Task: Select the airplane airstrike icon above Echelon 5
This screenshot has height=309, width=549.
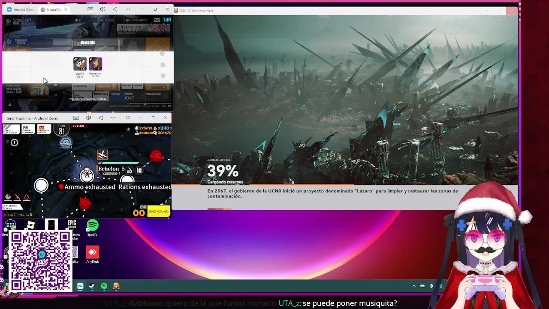Action: [x=102, y=154]
